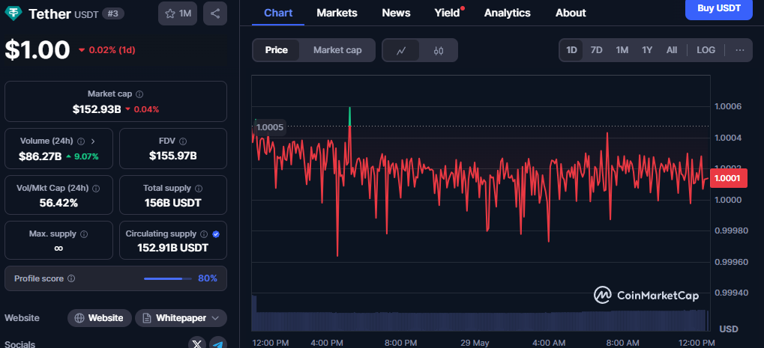
Task: Click the 1.0001 current price marker
Action: pos(727,178)
